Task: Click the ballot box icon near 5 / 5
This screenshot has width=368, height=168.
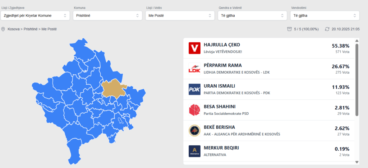Action: coord(289,29)
